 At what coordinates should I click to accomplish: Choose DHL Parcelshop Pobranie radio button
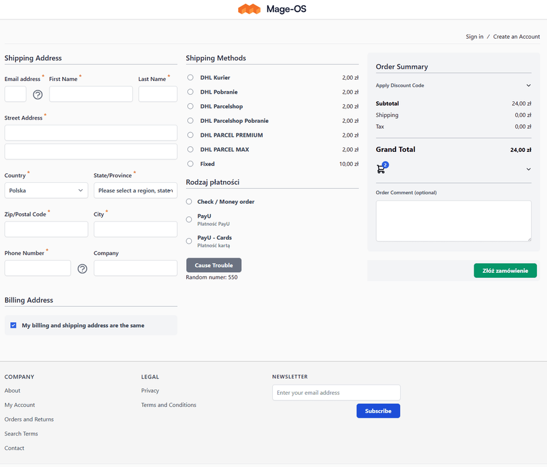click(x=190, y=121)
